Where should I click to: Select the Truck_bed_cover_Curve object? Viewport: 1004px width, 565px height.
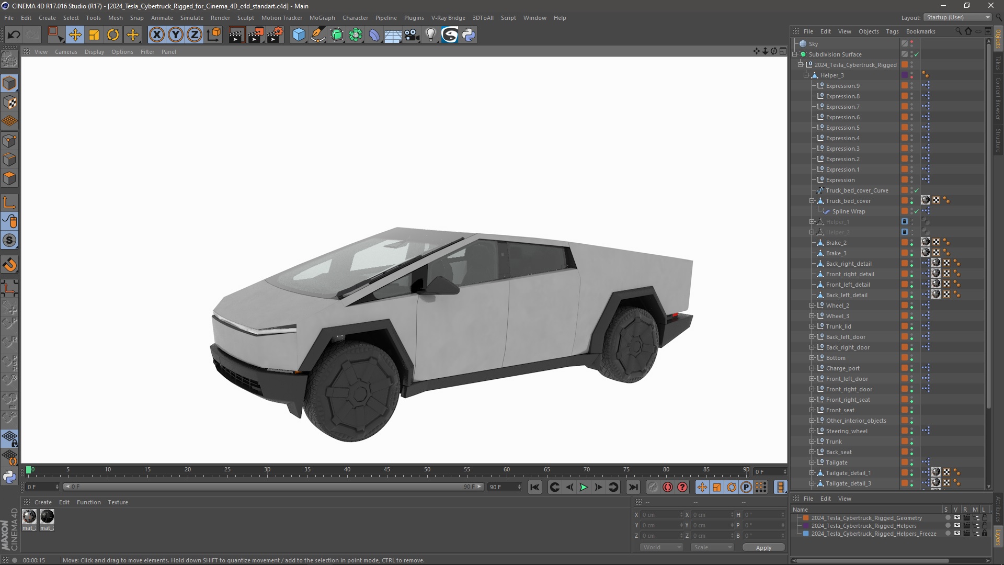click(857, 190)
